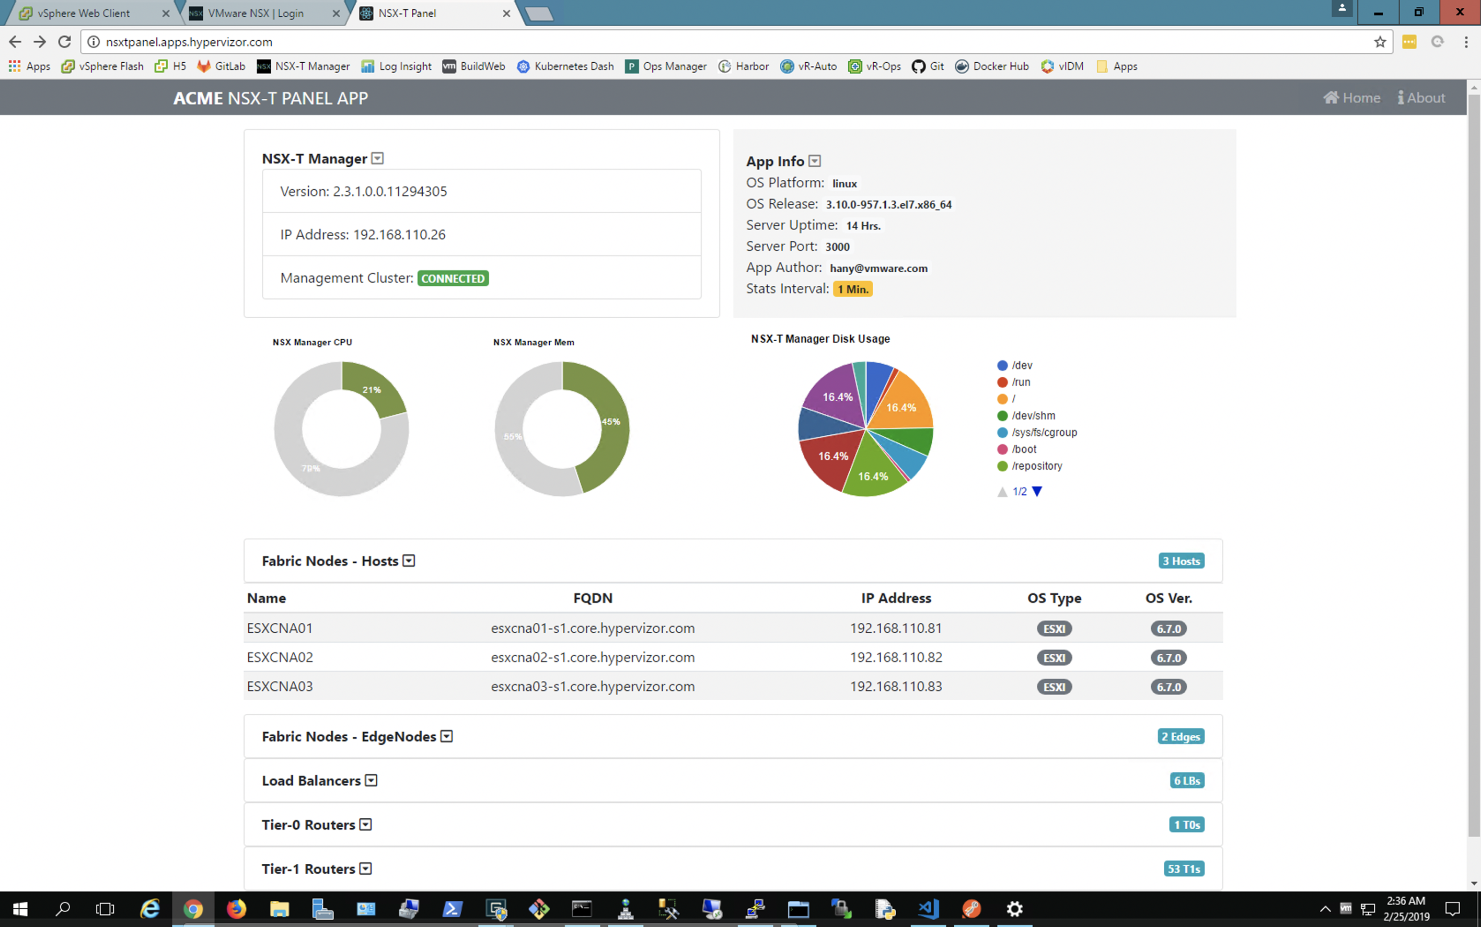1481x927 pixels.
Task: Open vSphere Flash bookmark
Action: click(102, 66)
